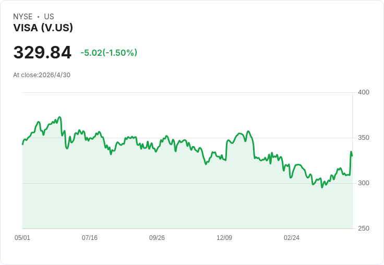Click the US market label
The width and height of the screenshot is (384, 265).
click(49, 17)
